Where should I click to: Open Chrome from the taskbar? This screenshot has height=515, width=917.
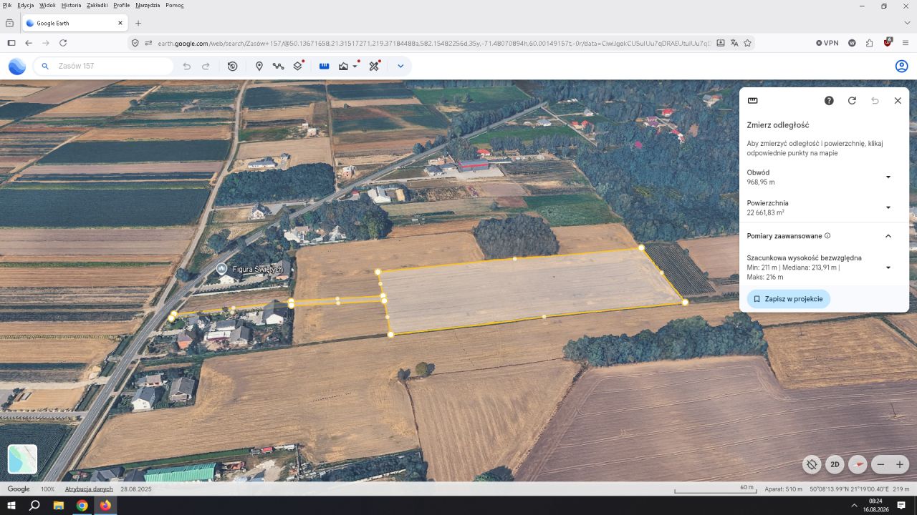tap(82, 506)
